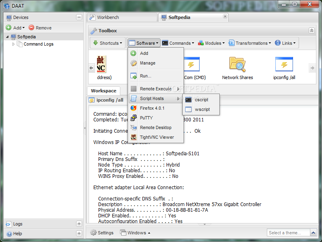
Task: Click the ipconfig /all shortcut icon
Action: [x=284, y=64]
